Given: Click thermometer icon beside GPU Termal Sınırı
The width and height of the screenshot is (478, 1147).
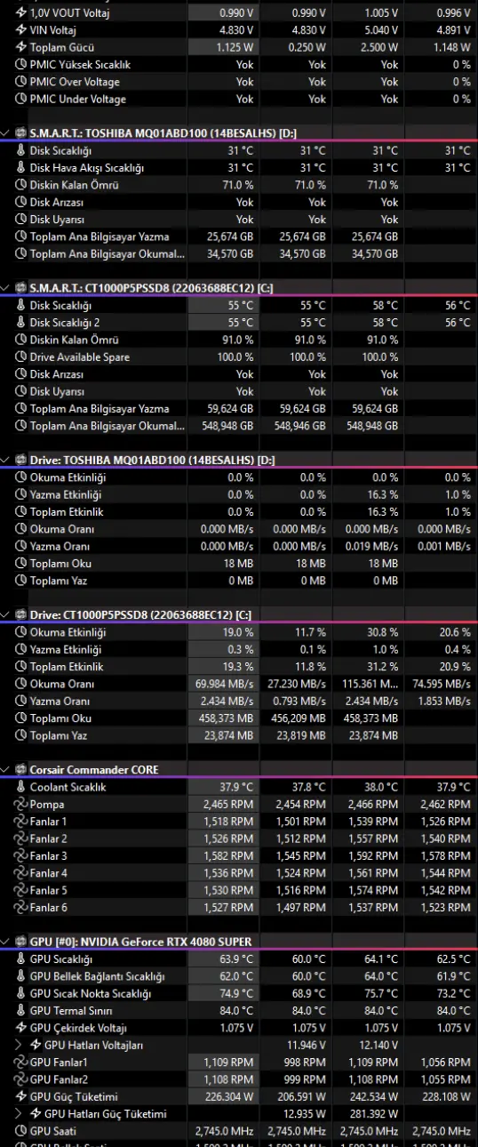Looking at the screenshot, I should 22,1011.
